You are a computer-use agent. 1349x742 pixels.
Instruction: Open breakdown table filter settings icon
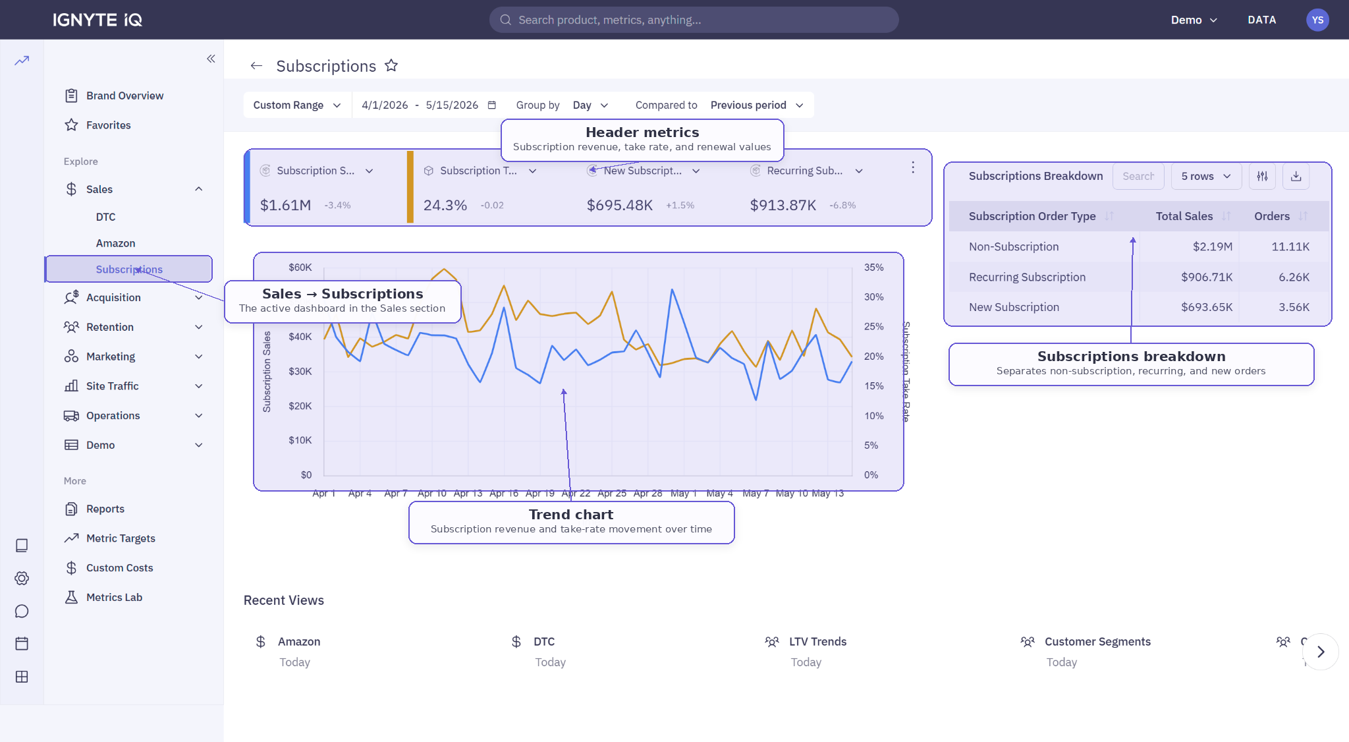(1262, 176)
